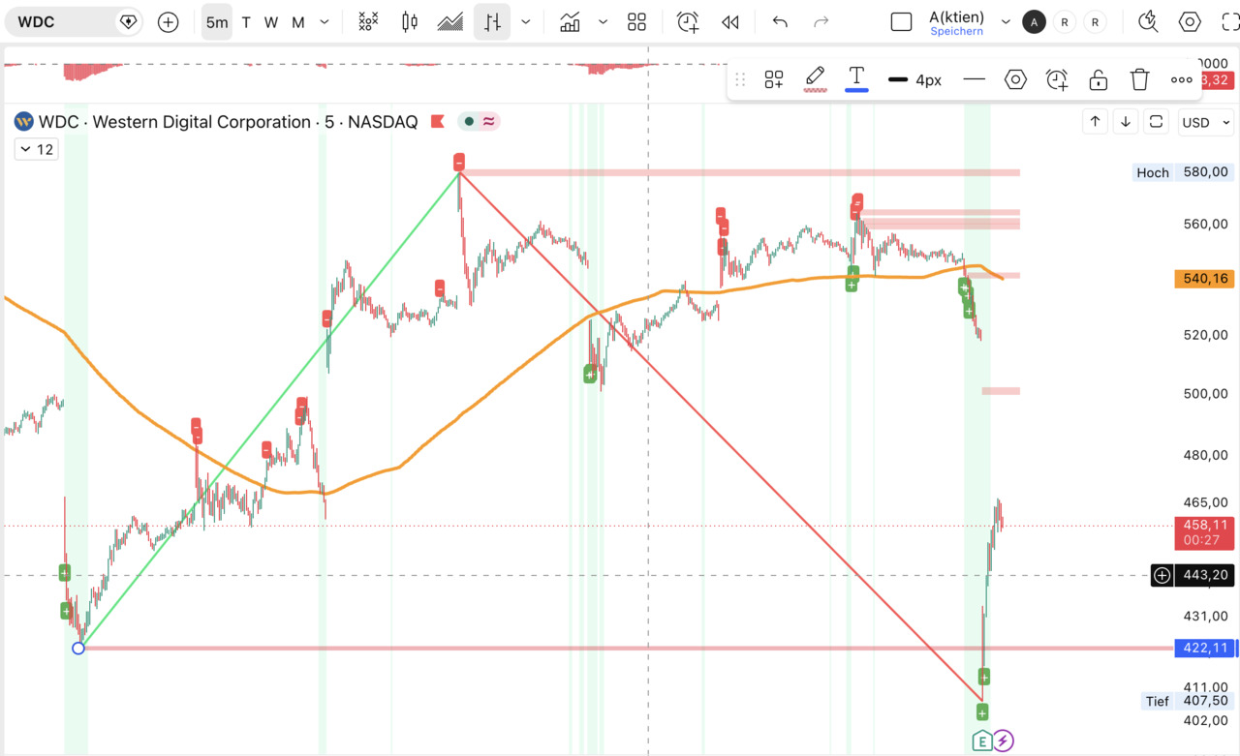Create an alert with the clock-plus icon

pos(688,21)
